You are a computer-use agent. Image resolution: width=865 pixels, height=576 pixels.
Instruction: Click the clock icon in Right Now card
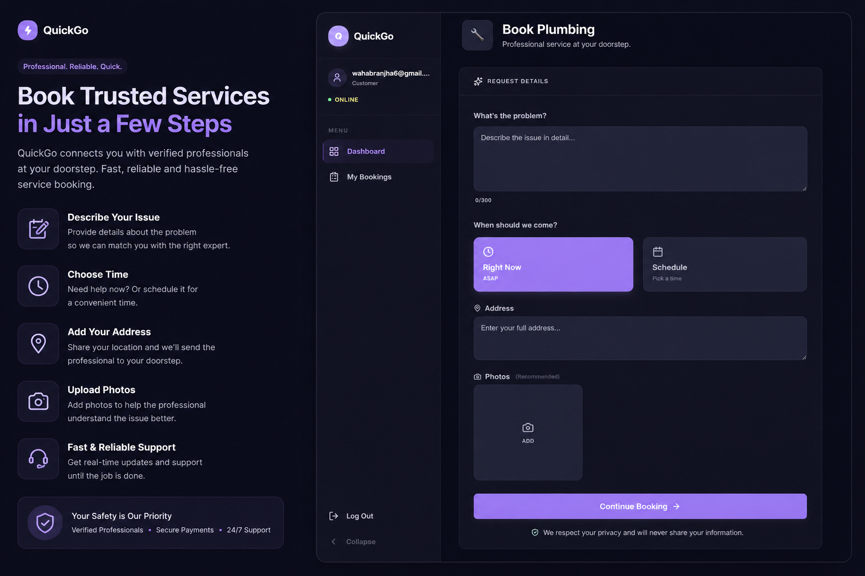(x=488, y=251)
